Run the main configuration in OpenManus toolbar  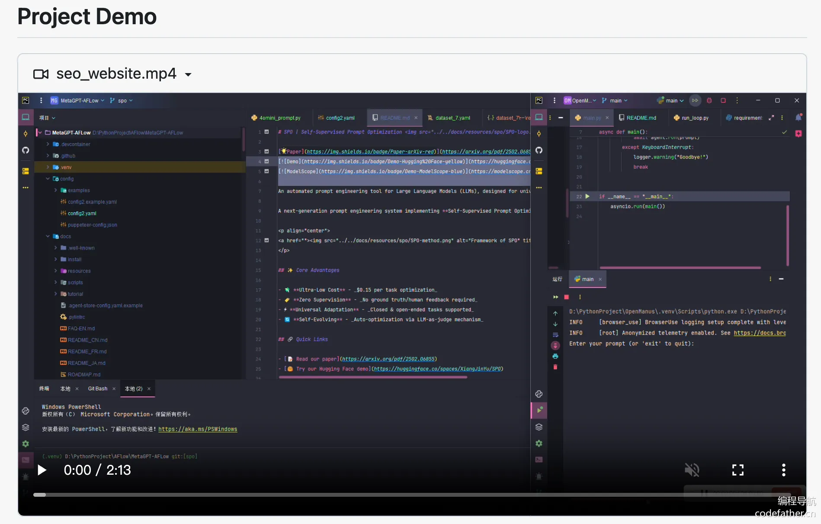click(695, 100)
